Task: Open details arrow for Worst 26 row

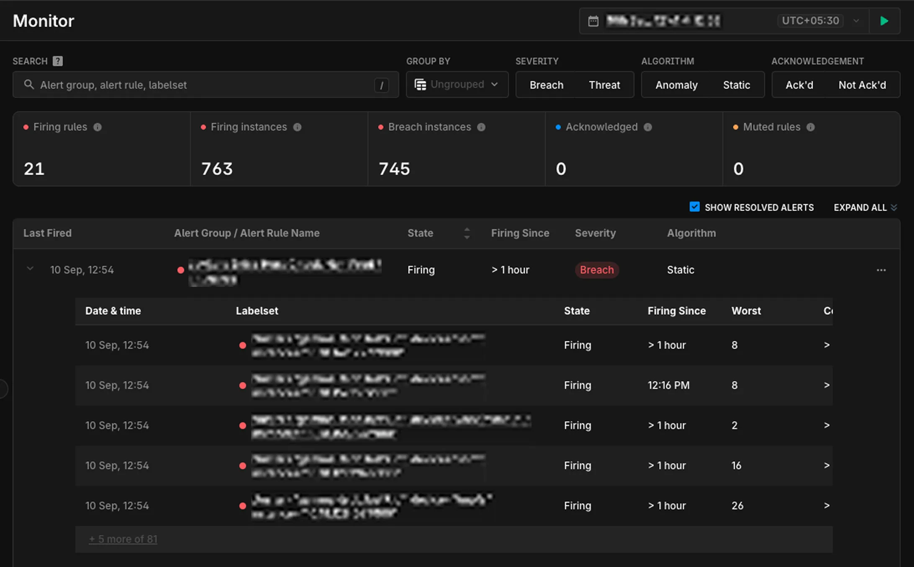Action: [827, 506]
